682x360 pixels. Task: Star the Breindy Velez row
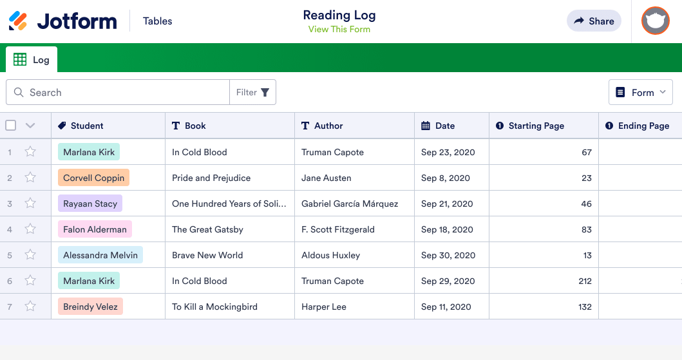pos(30,307)
